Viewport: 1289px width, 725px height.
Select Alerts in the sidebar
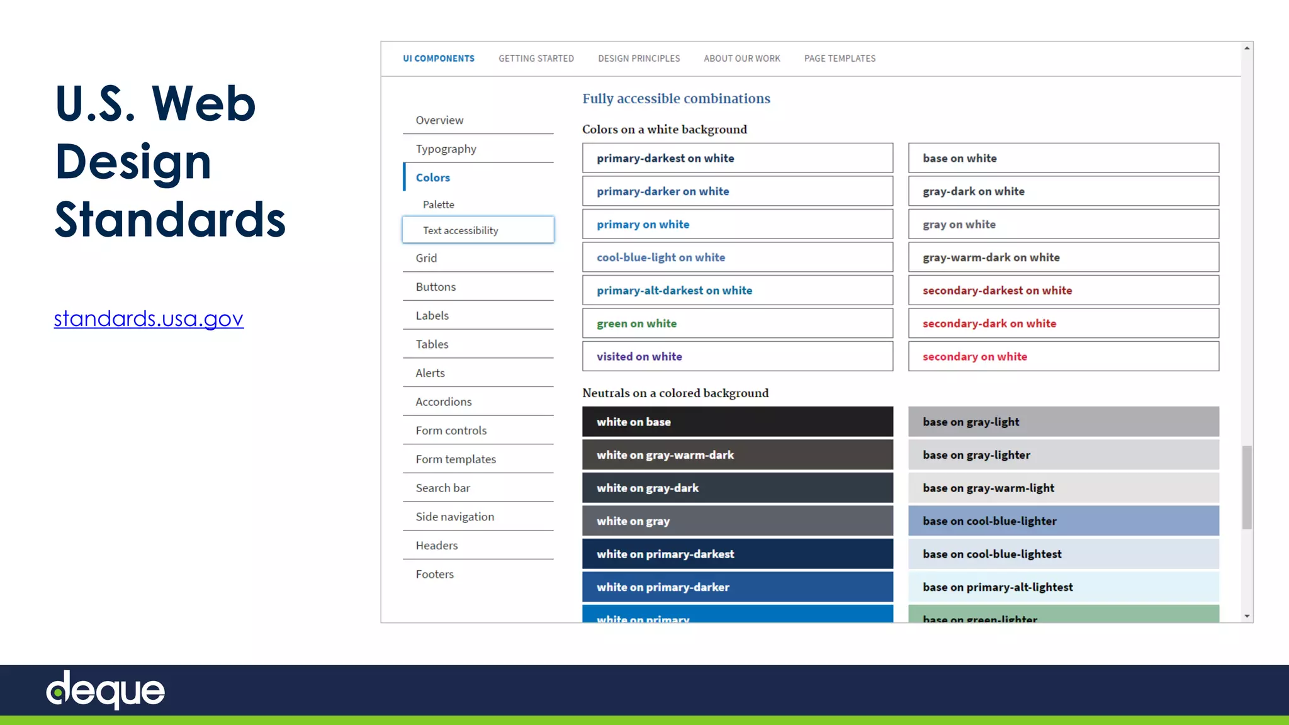(478, 373)
